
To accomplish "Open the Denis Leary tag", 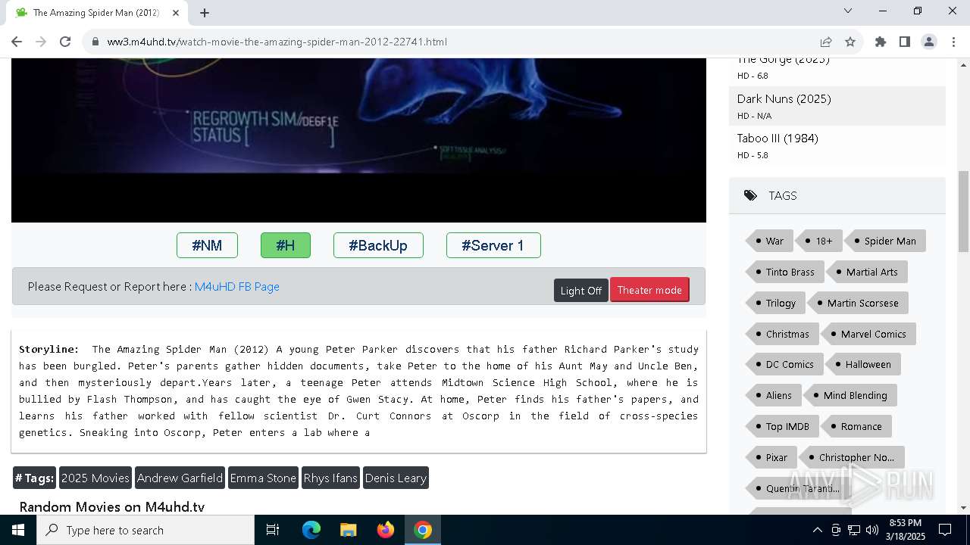I will (396, 478).
